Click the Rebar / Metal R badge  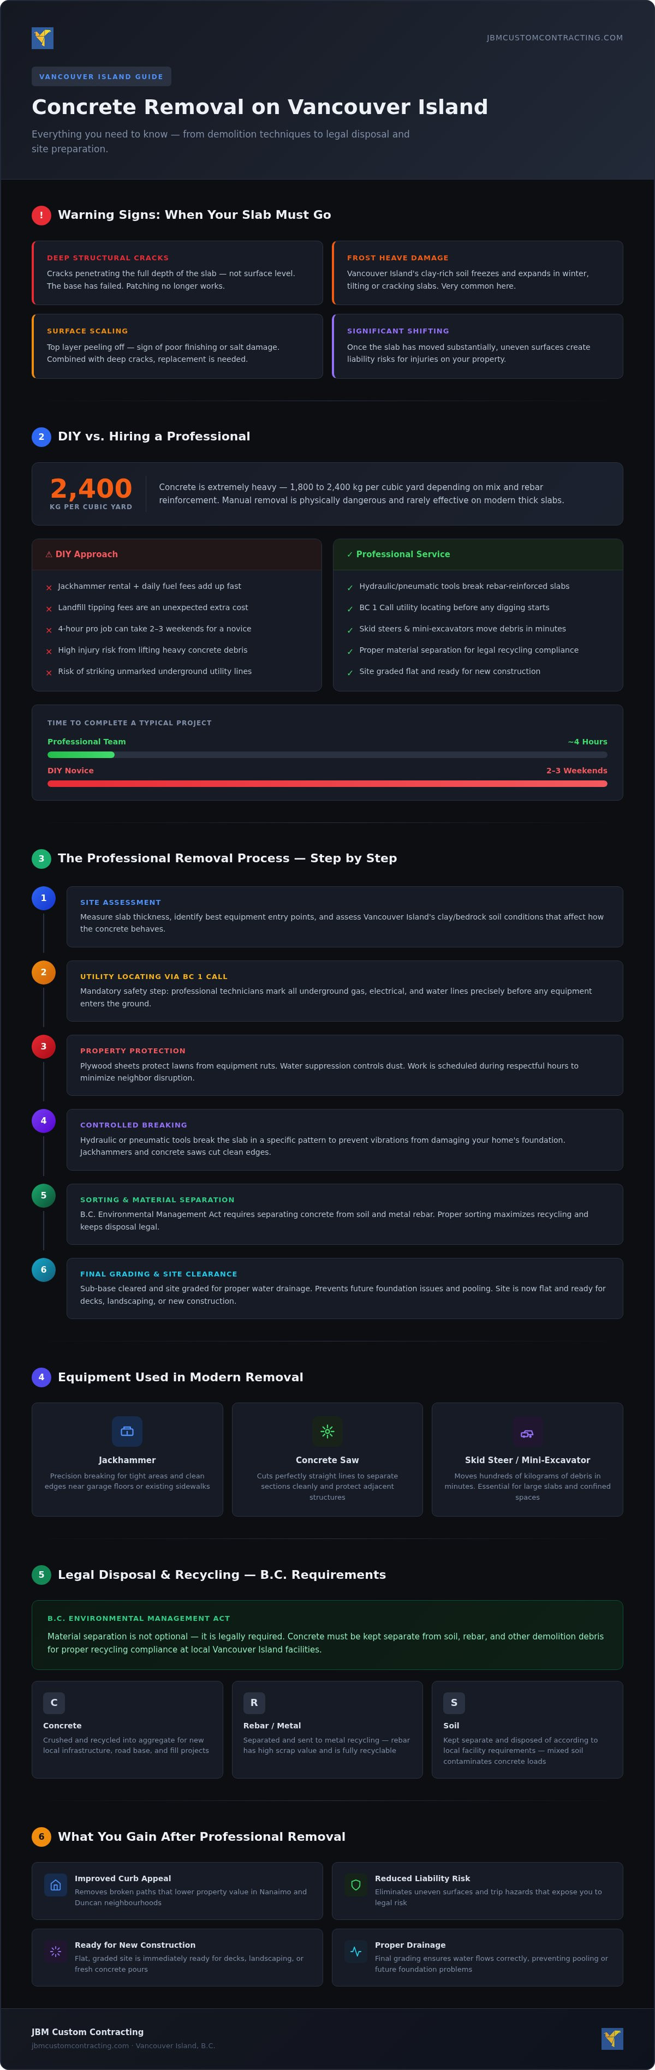[254, 1703]
